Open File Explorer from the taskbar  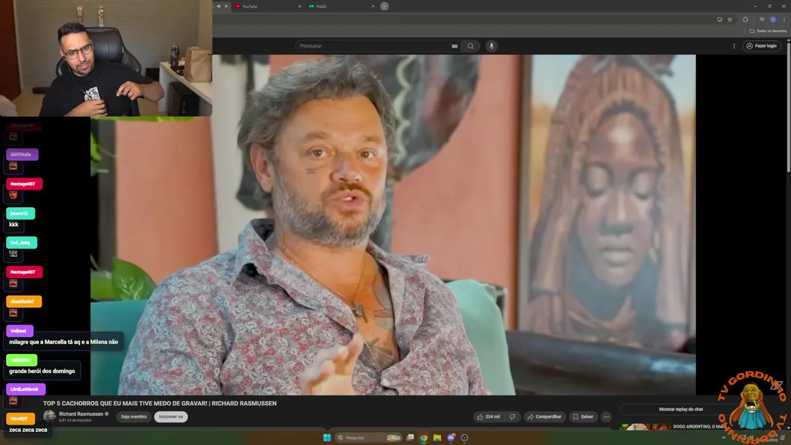[437, 438]
